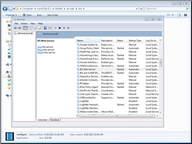Screen dimensions: 192x144
Task: Select the IES Web Service row
Action: [117, 69]
